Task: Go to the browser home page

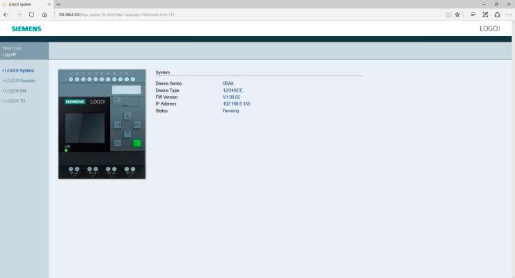Action: 45,14
